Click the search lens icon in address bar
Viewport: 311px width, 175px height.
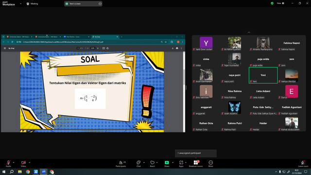coord(162,42)
